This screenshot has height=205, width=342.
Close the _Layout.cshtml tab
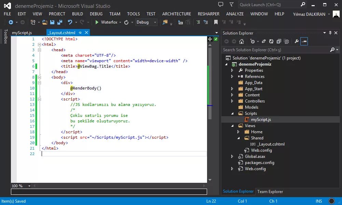tap(86, 32)
